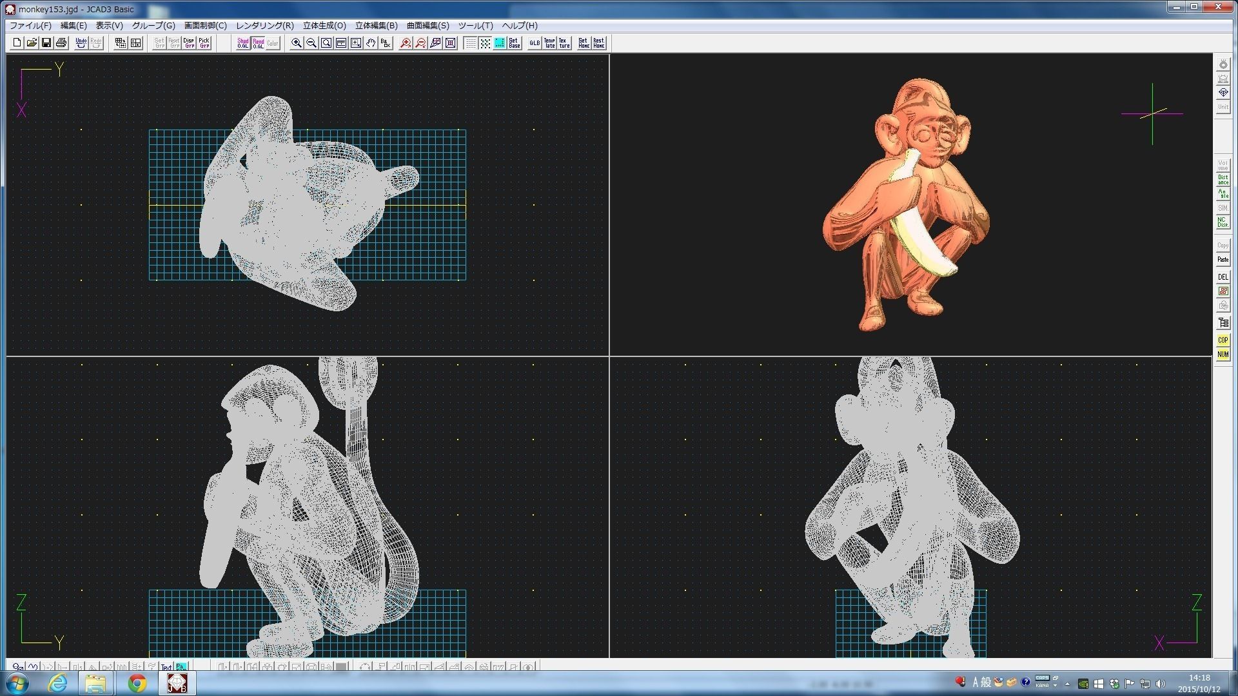Select the pan hand tool

(371, 43)
